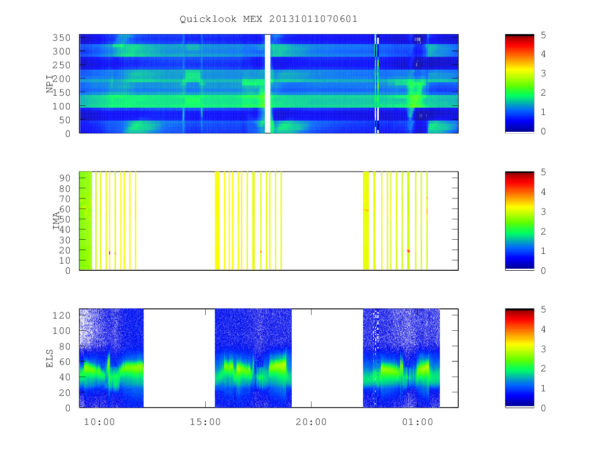The height and width of the screenshot is (458, 611).
Task: Click the 30 tick on IMA axis
Action: [x=65, y=240]
